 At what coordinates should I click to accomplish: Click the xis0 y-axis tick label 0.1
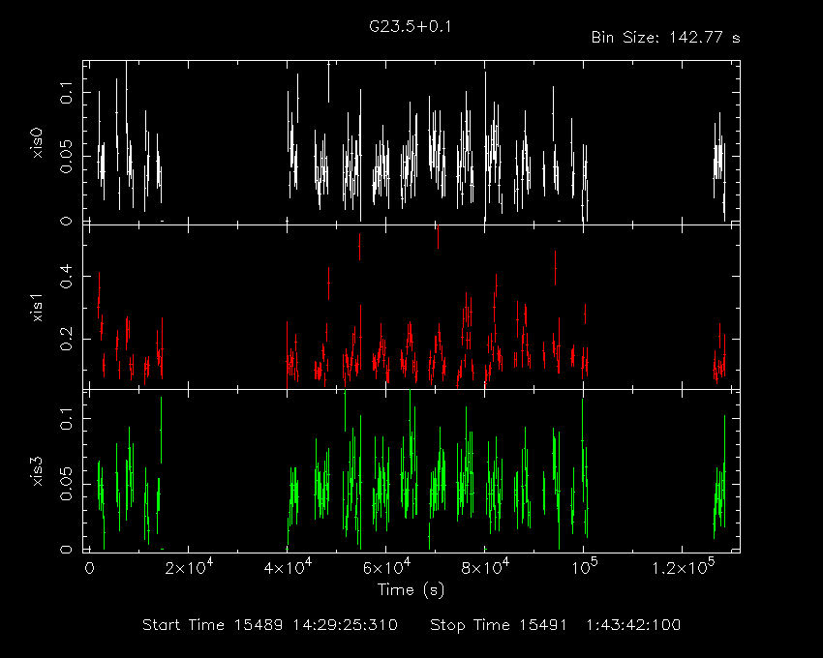(67, 92)
